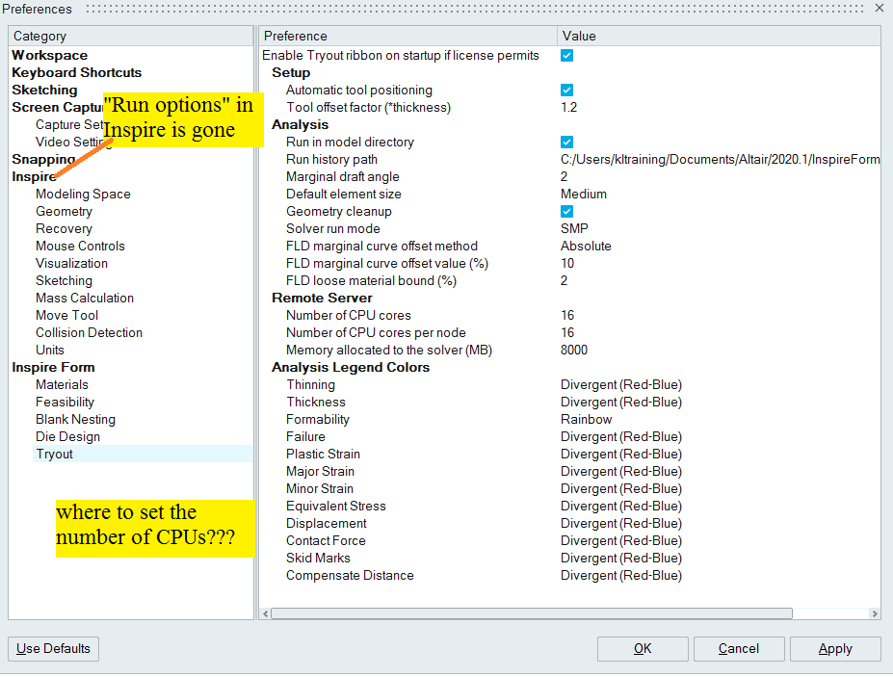
Task: Click horizontal scrollbar right arrow
Action: 875,613
